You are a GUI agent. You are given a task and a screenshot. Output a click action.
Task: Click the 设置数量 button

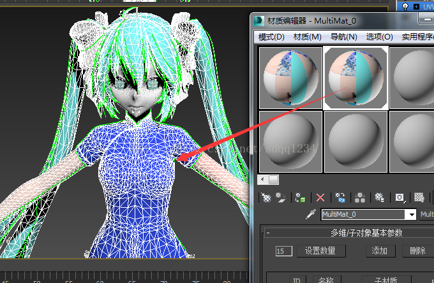[321, 251]
